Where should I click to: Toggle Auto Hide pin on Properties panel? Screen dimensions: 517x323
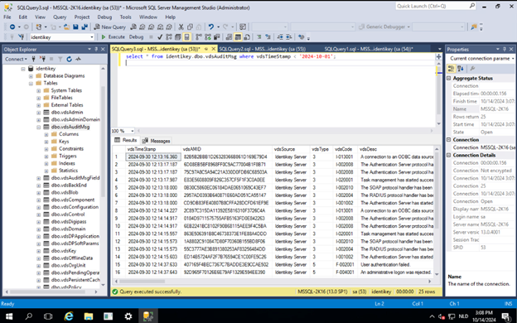tap(505, 49)
